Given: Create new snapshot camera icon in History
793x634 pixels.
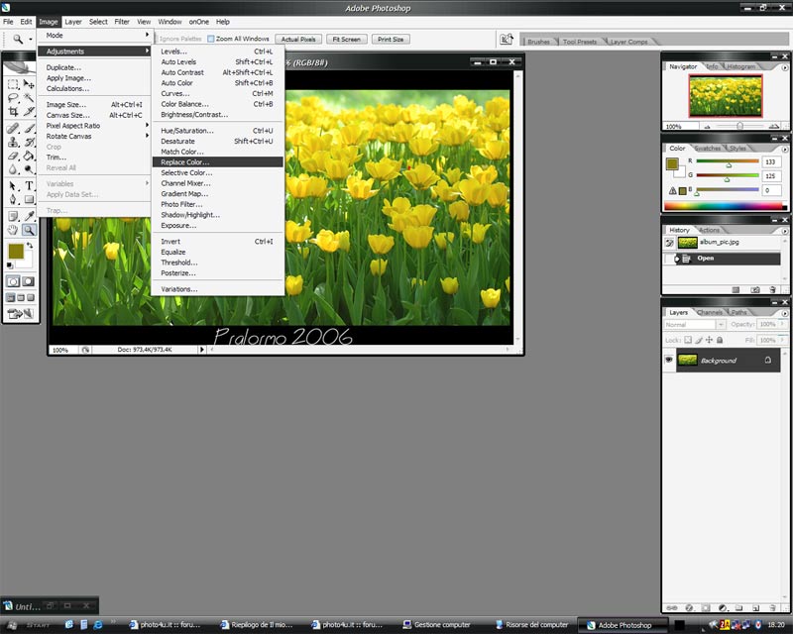Looking at the screenshot, I should tap(754, 289).
